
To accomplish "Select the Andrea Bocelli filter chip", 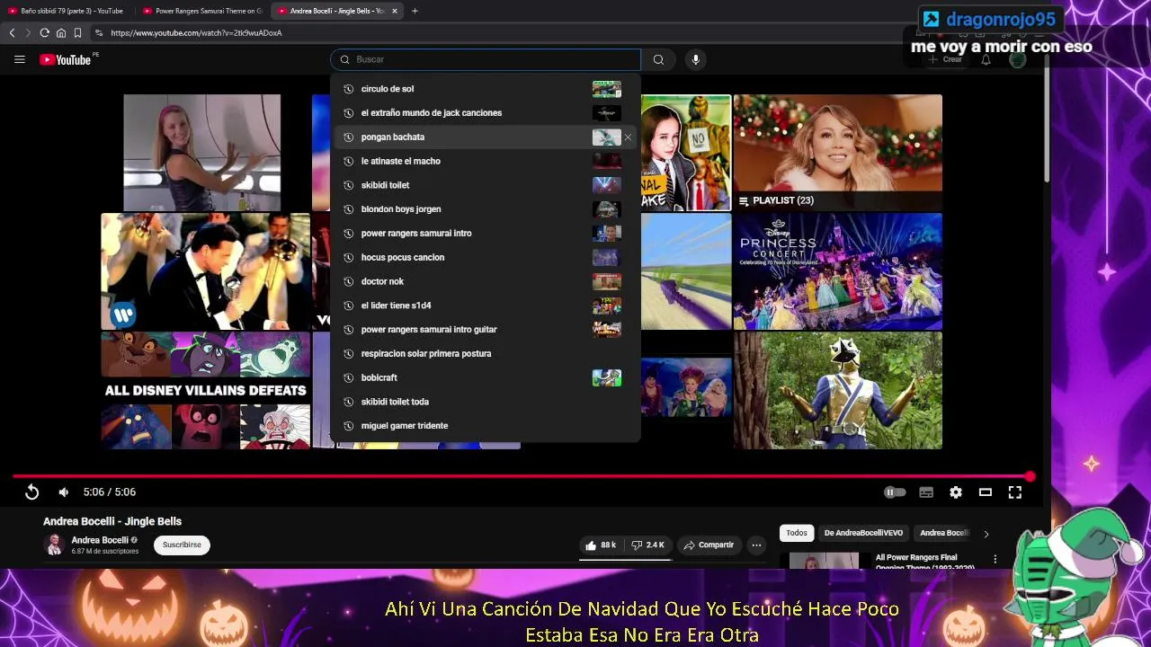I will pyautogui.click(x=943, y=533).
